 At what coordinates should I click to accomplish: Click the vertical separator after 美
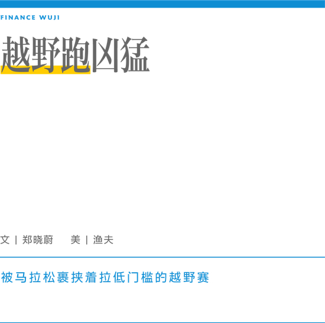pyautogui.click(x=87, y=240)
